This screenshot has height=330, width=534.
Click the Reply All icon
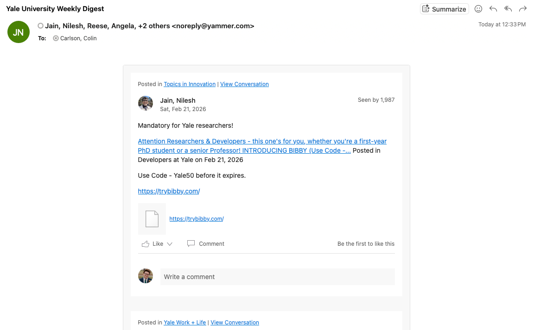point(508,9)
